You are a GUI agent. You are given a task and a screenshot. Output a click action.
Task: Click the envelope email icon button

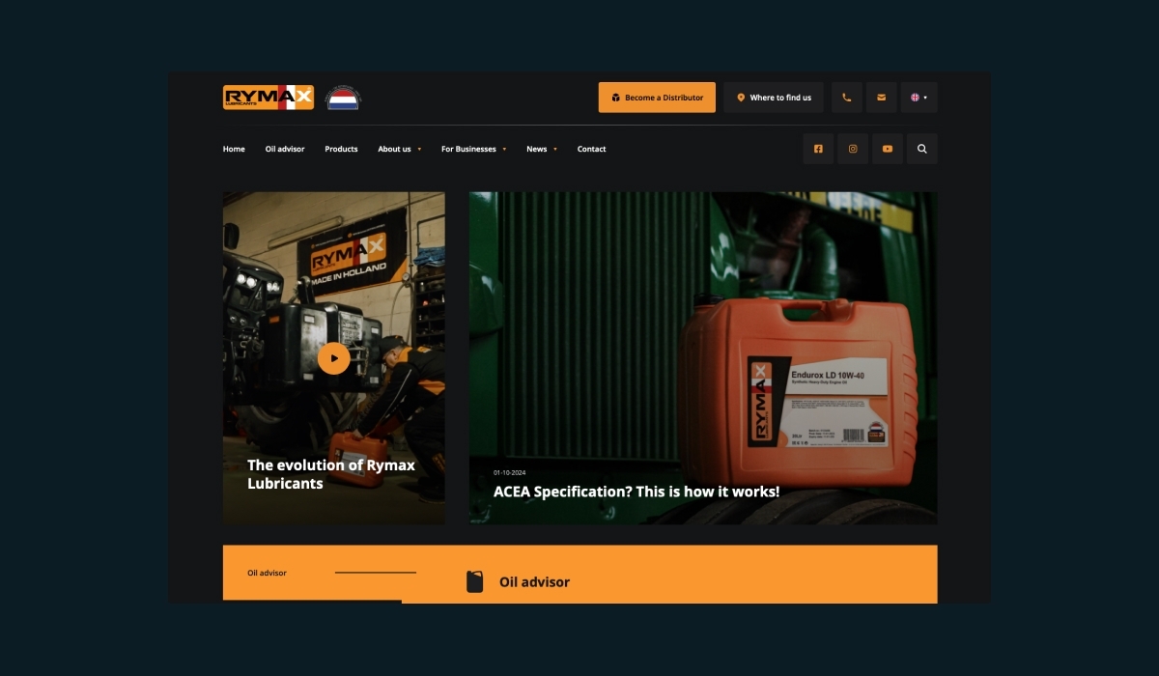[881, 98]
